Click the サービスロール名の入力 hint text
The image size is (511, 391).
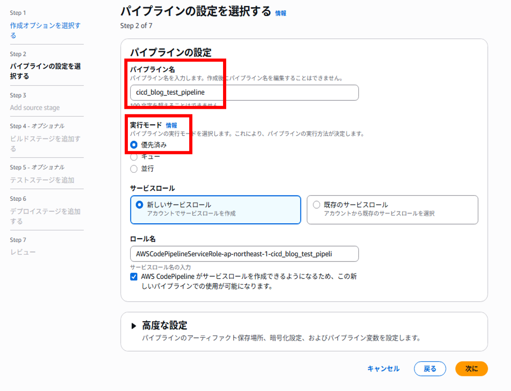[x=160, y=267]
